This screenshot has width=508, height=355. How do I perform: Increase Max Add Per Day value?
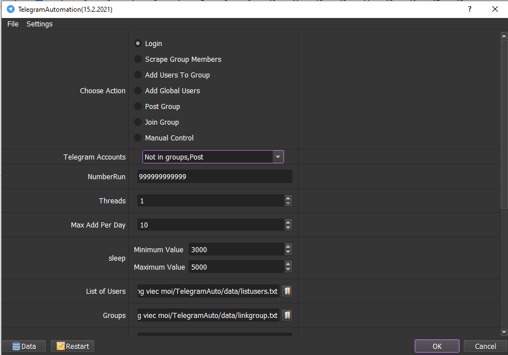[x=287, y=222]
